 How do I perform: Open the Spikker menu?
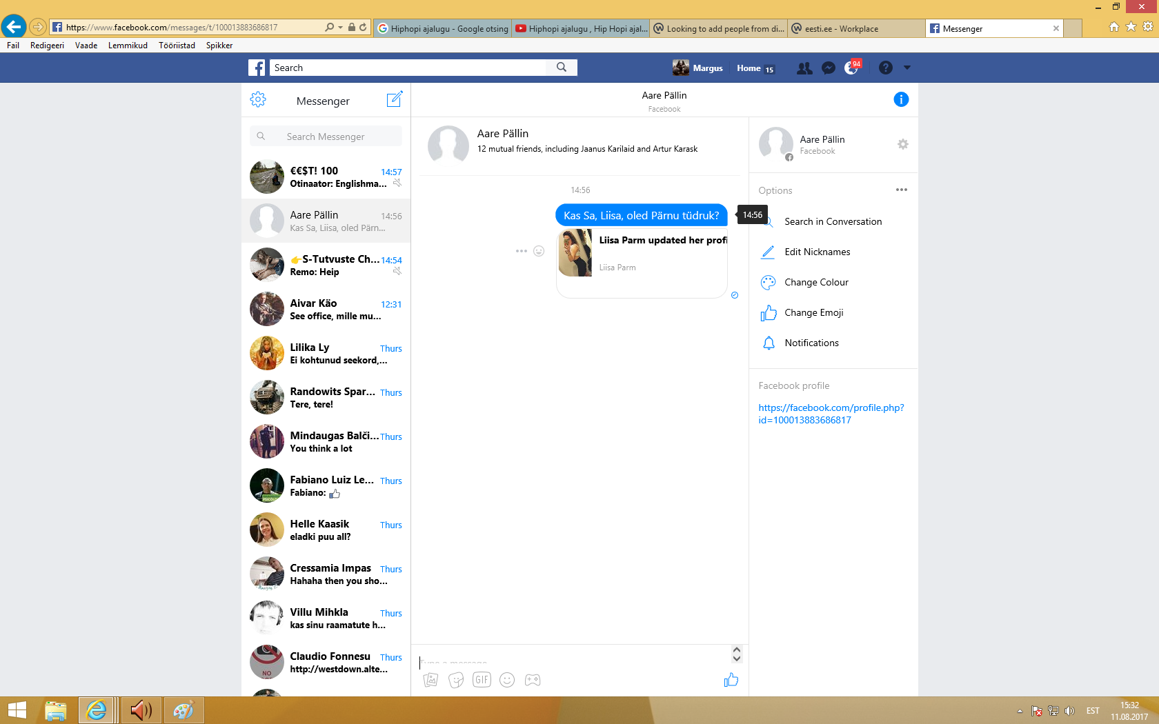tap(219, 46)
